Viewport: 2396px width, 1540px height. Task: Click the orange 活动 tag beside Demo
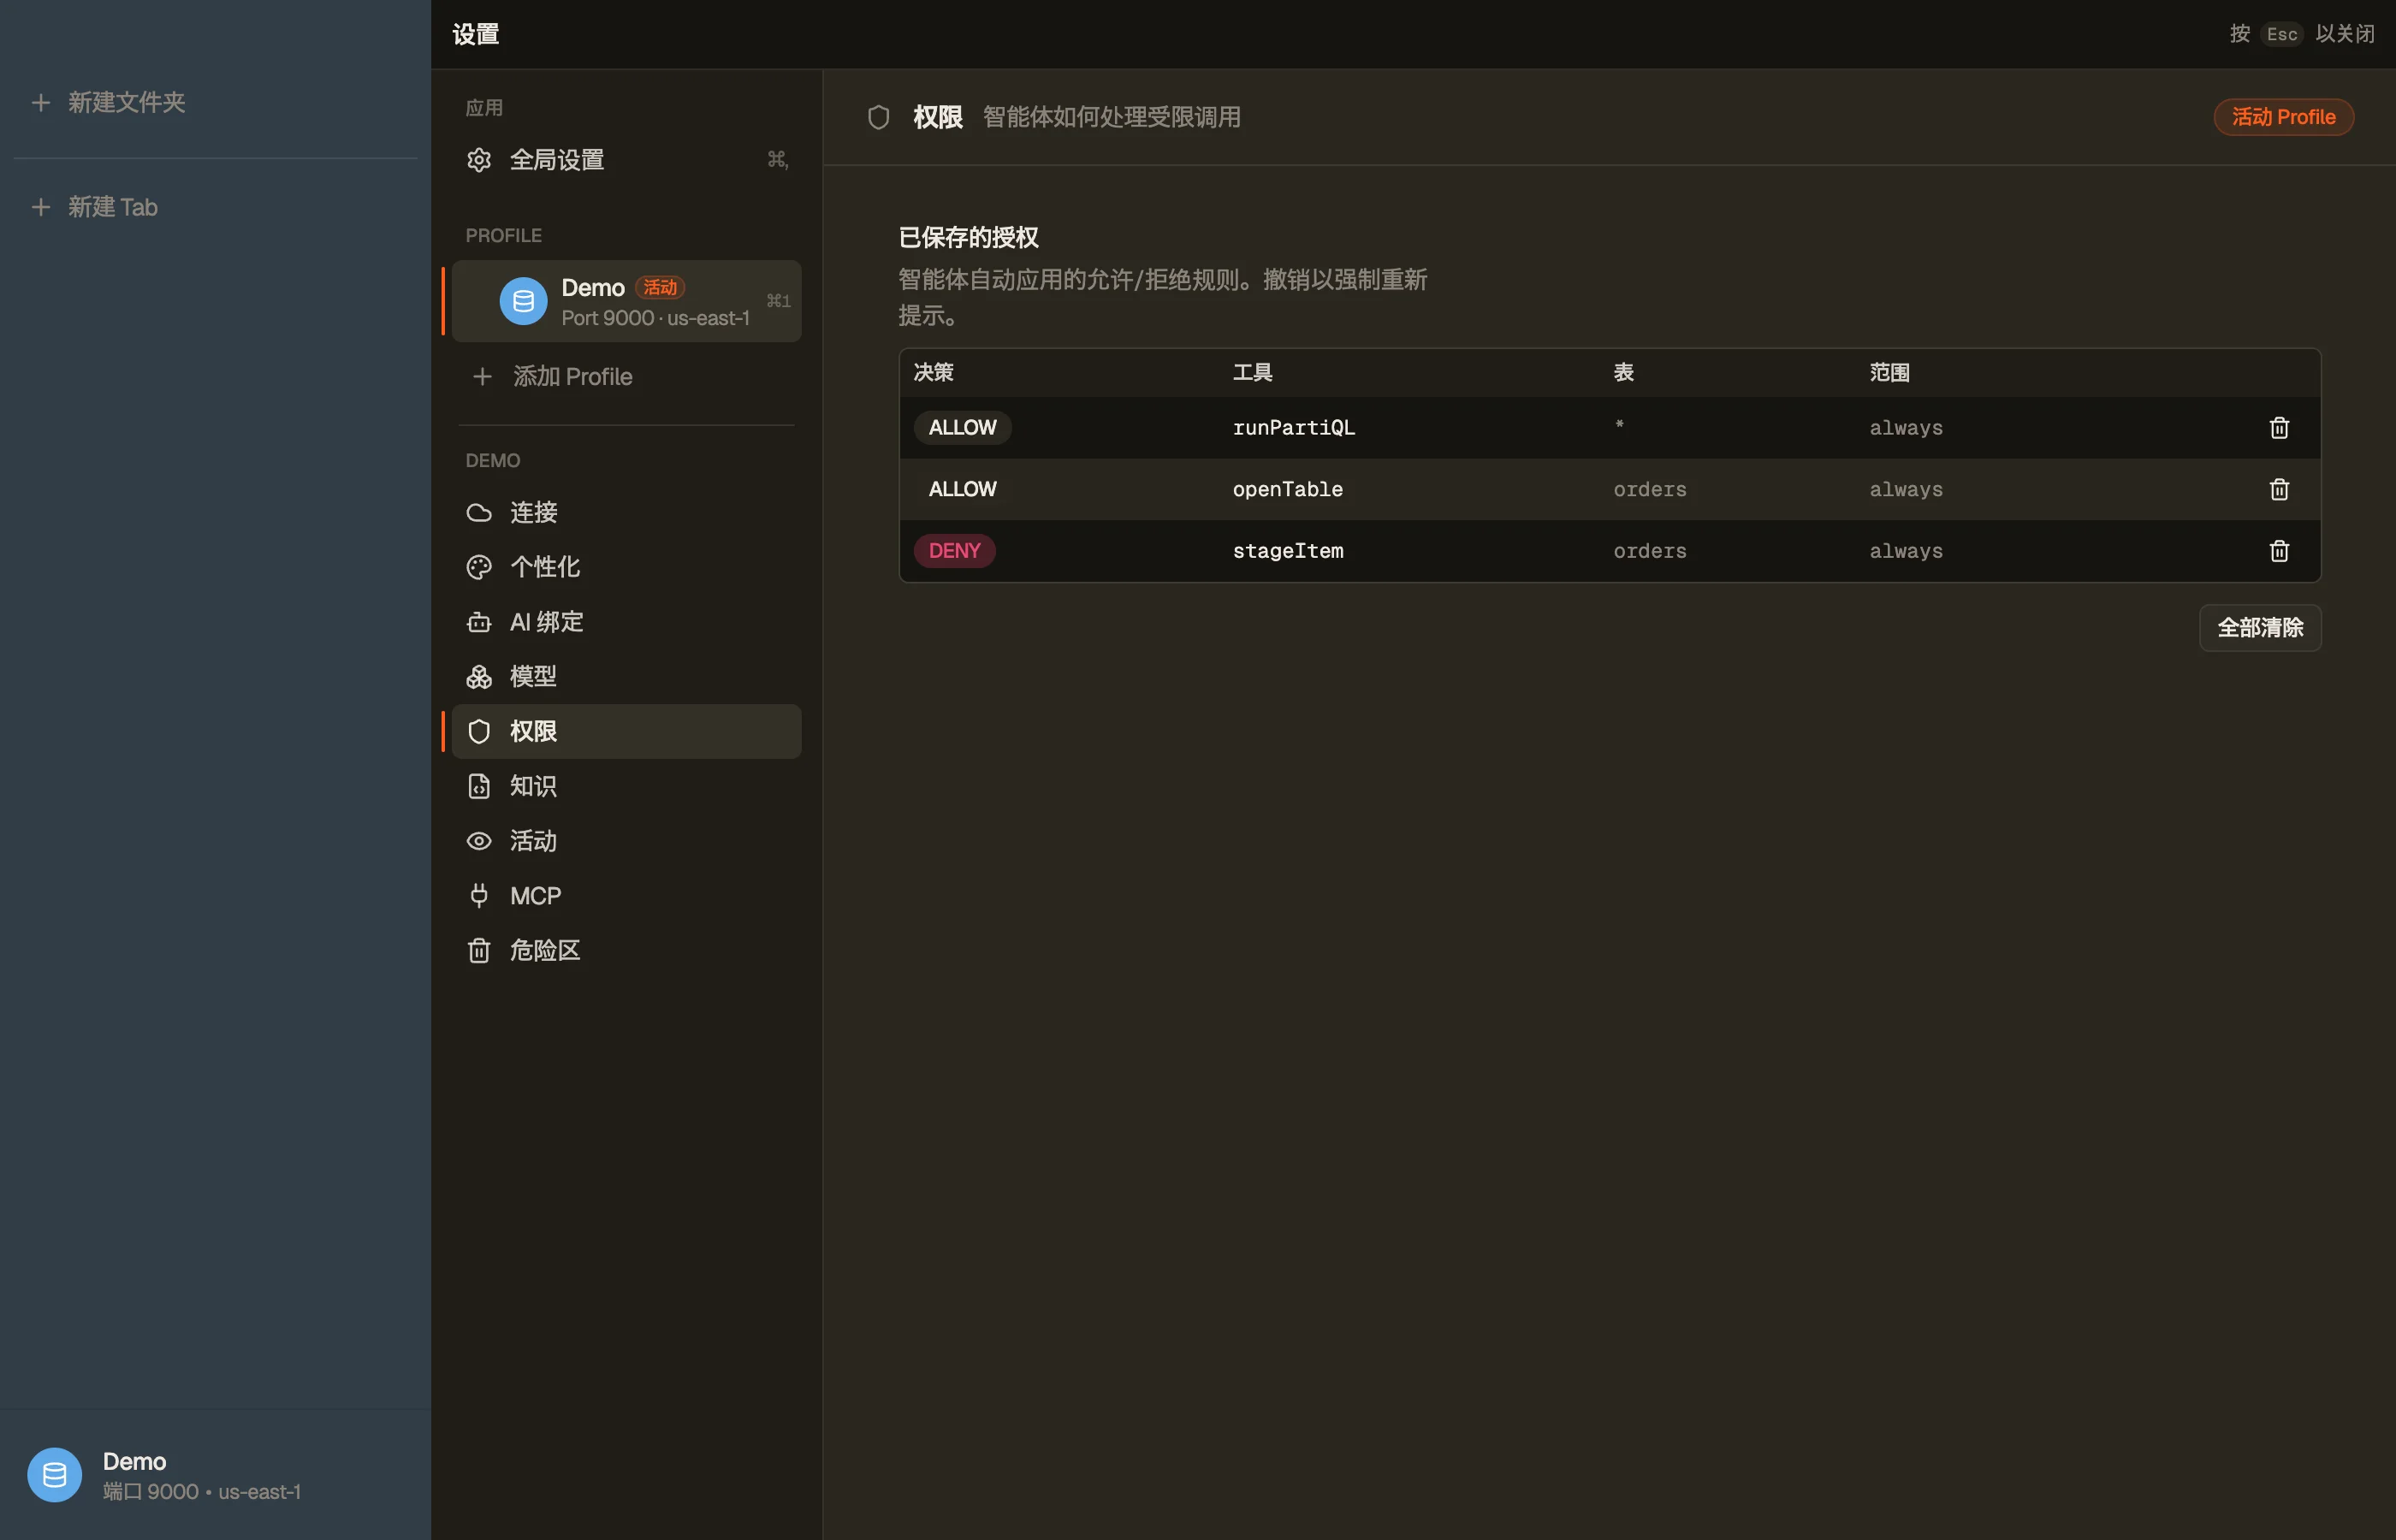[x=659, y=287]
